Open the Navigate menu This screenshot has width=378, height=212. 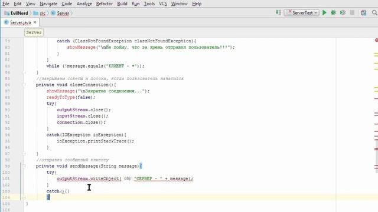[48, 4]
